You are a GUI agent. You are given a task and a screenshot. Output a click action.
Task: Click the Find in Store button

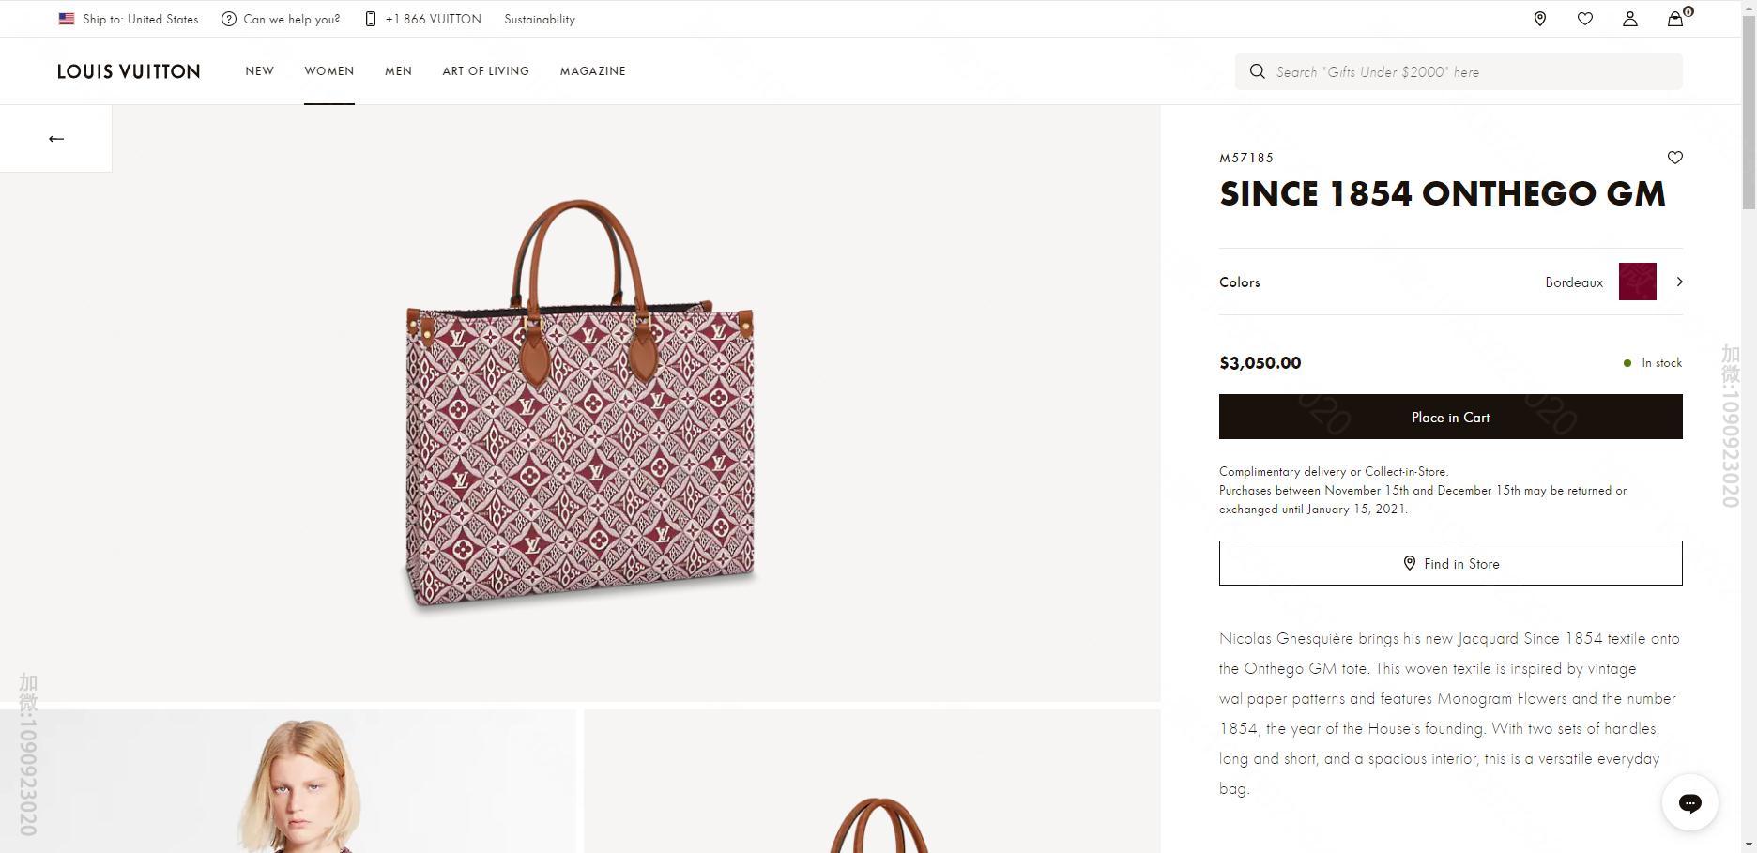tap(1450, 563)
